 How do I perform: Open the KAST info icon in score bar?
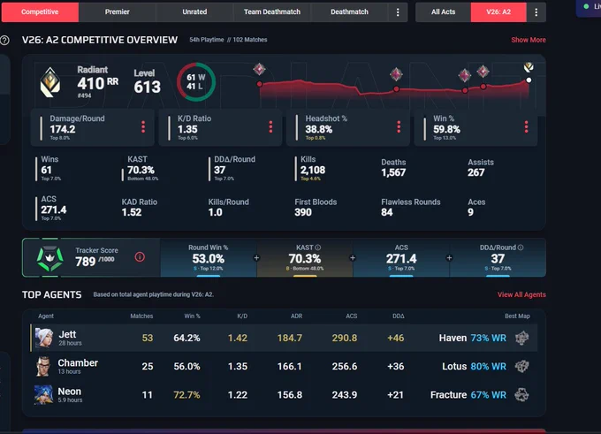tap(318, 247)
